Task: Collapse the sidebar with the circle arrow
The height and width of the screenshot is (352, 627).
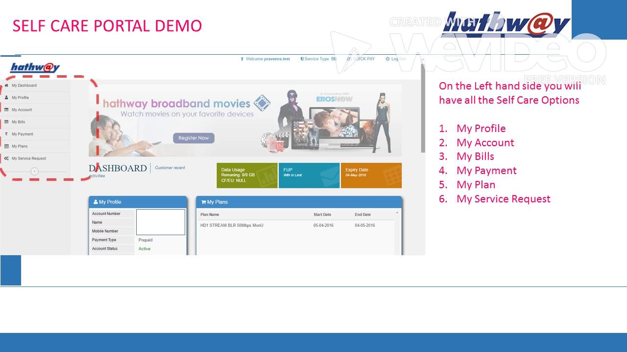Action: [34, 171]
